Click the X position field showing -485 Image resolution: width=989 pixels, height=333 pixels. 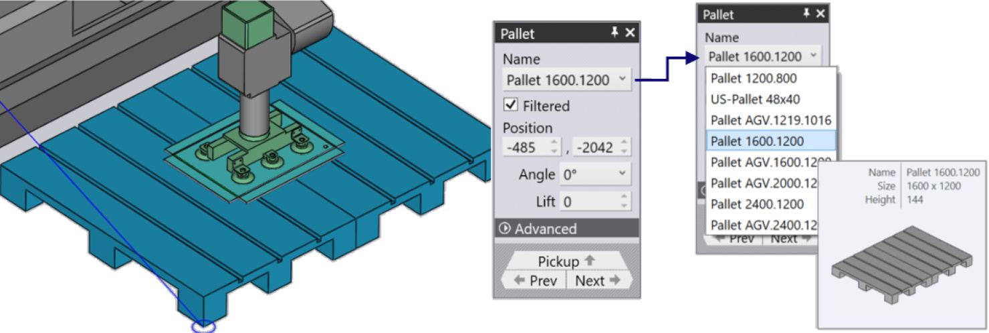pyautogui.click(x=526, y=147)
